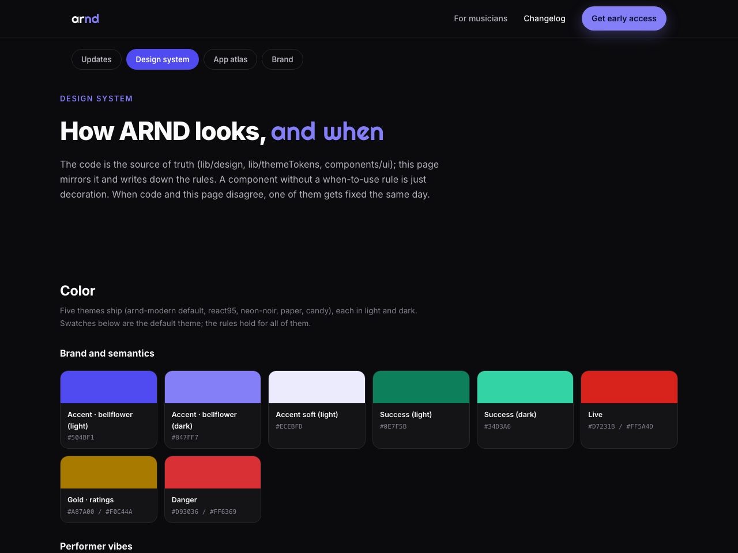Click the hex values #D93036 / #FF6369

pyautogui.click(x=204, y=512)
